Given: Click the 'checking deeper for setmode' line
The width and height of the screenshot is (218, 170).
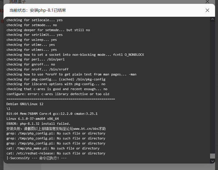Looking at the screenshot, I should (48, 30).
